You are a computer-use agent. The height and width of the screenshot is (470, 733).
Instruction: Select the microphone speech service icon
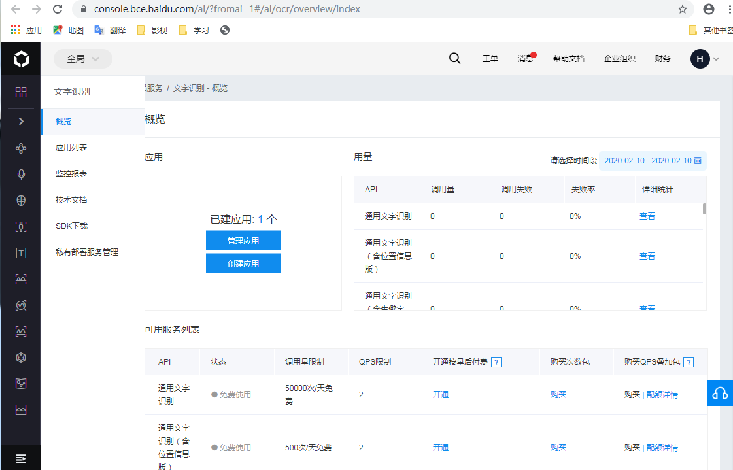point(21,175)
